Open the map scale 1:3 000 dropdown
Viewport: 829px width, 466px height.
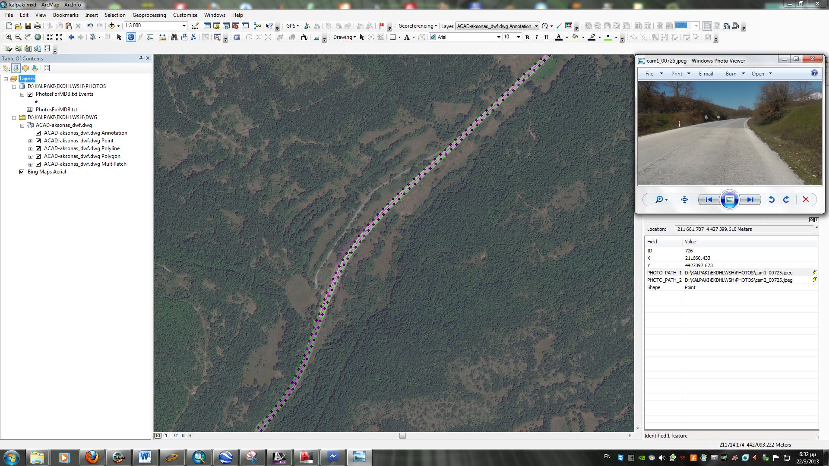click(184, 26)
